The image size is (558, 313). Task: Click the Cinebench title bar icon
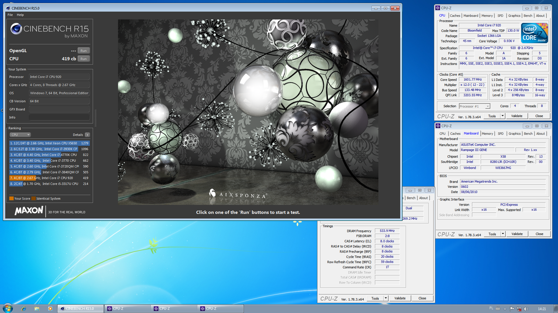[x=8, y=8]
